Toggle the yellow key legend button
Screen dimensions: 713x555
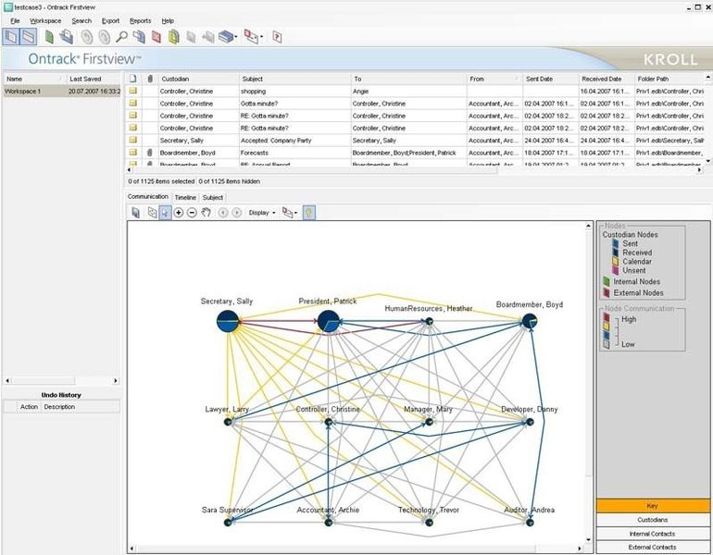308,213
